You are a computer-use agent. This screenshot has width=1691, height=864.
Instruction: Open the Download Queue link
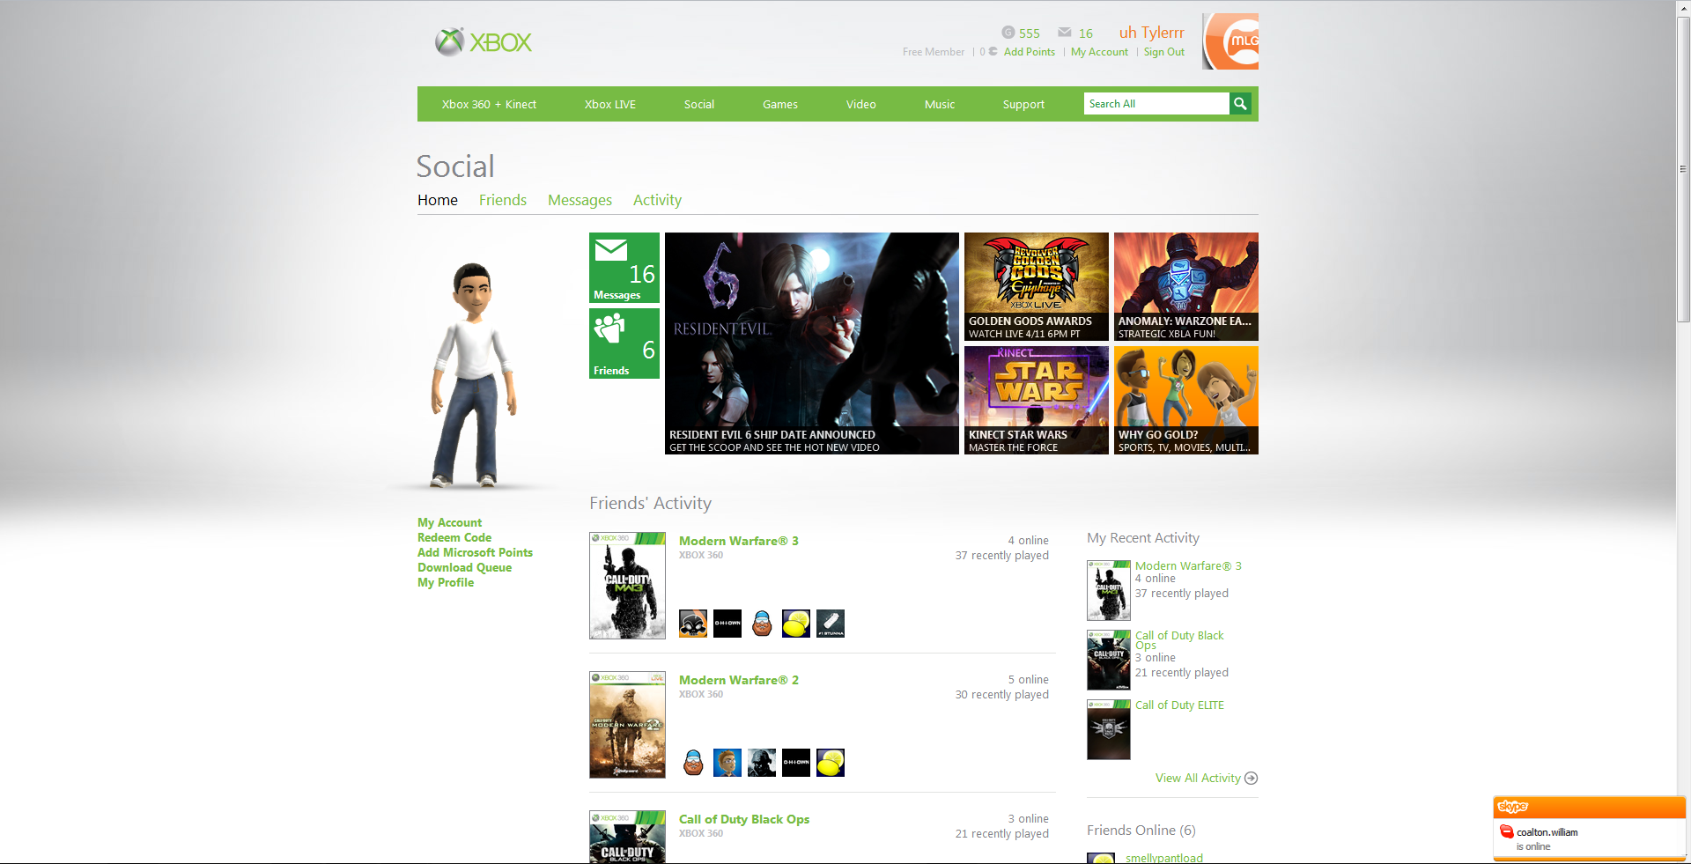[464, 567]
